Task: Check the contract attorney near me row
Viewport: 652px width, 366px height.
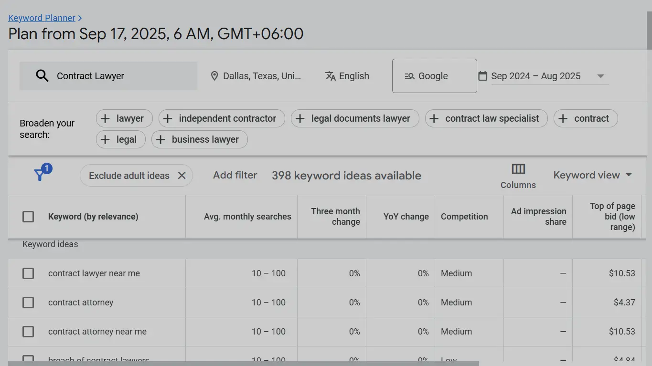Action: 28,332
